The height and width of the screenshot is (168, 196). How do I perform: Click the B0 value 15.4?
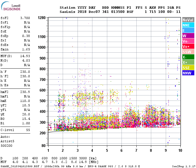(26, 119)
